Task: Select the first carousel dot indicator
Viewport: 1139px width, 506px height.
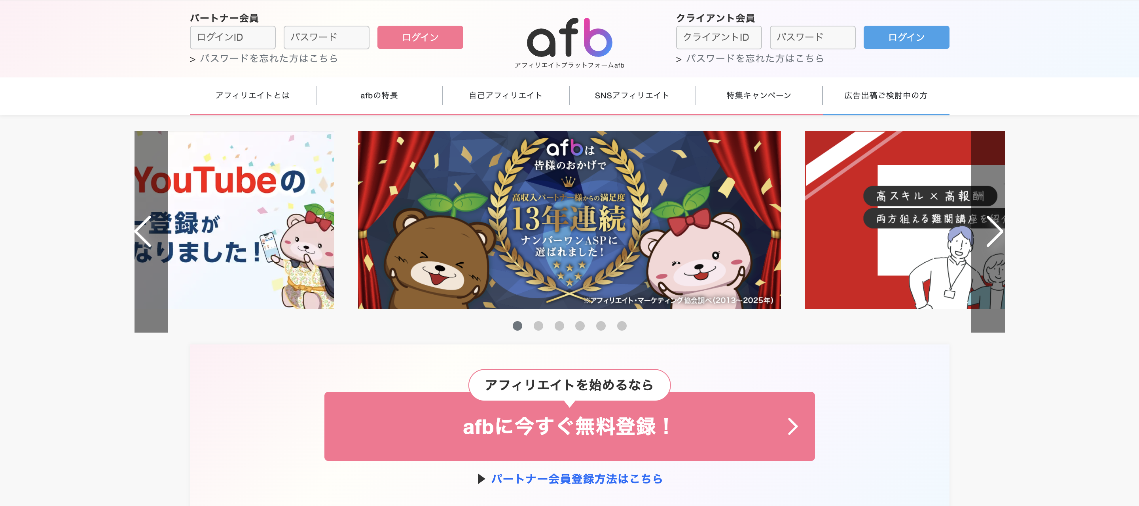Action: 517,326
